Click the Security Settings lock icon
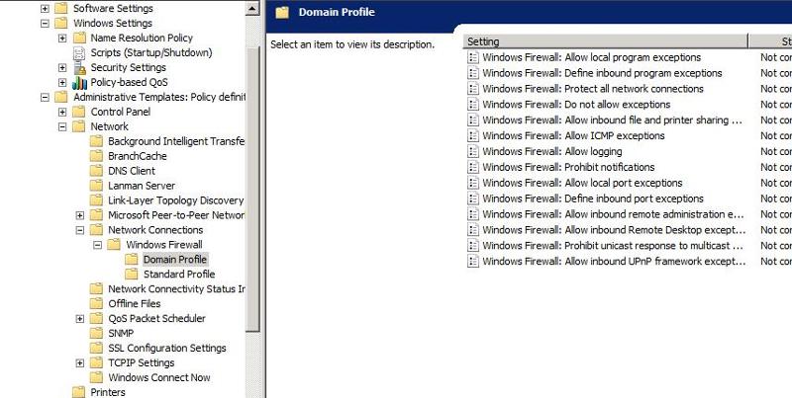 pos(79,67)
